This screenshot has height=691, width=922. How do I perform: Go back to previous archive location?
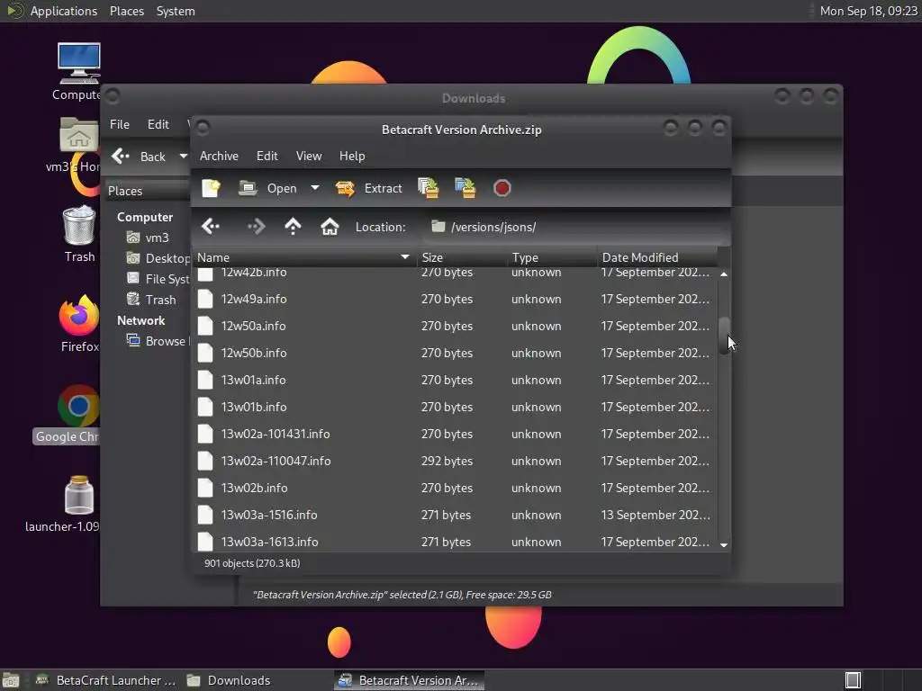[x=211, y=226]
